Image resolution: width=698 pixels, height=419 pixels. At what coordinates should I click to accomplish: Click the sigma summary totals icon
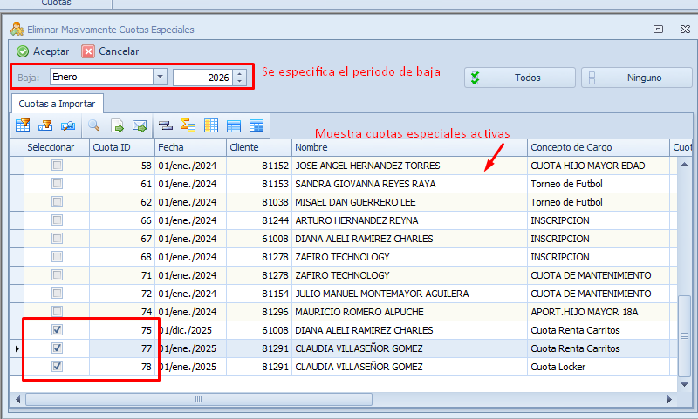188,125
